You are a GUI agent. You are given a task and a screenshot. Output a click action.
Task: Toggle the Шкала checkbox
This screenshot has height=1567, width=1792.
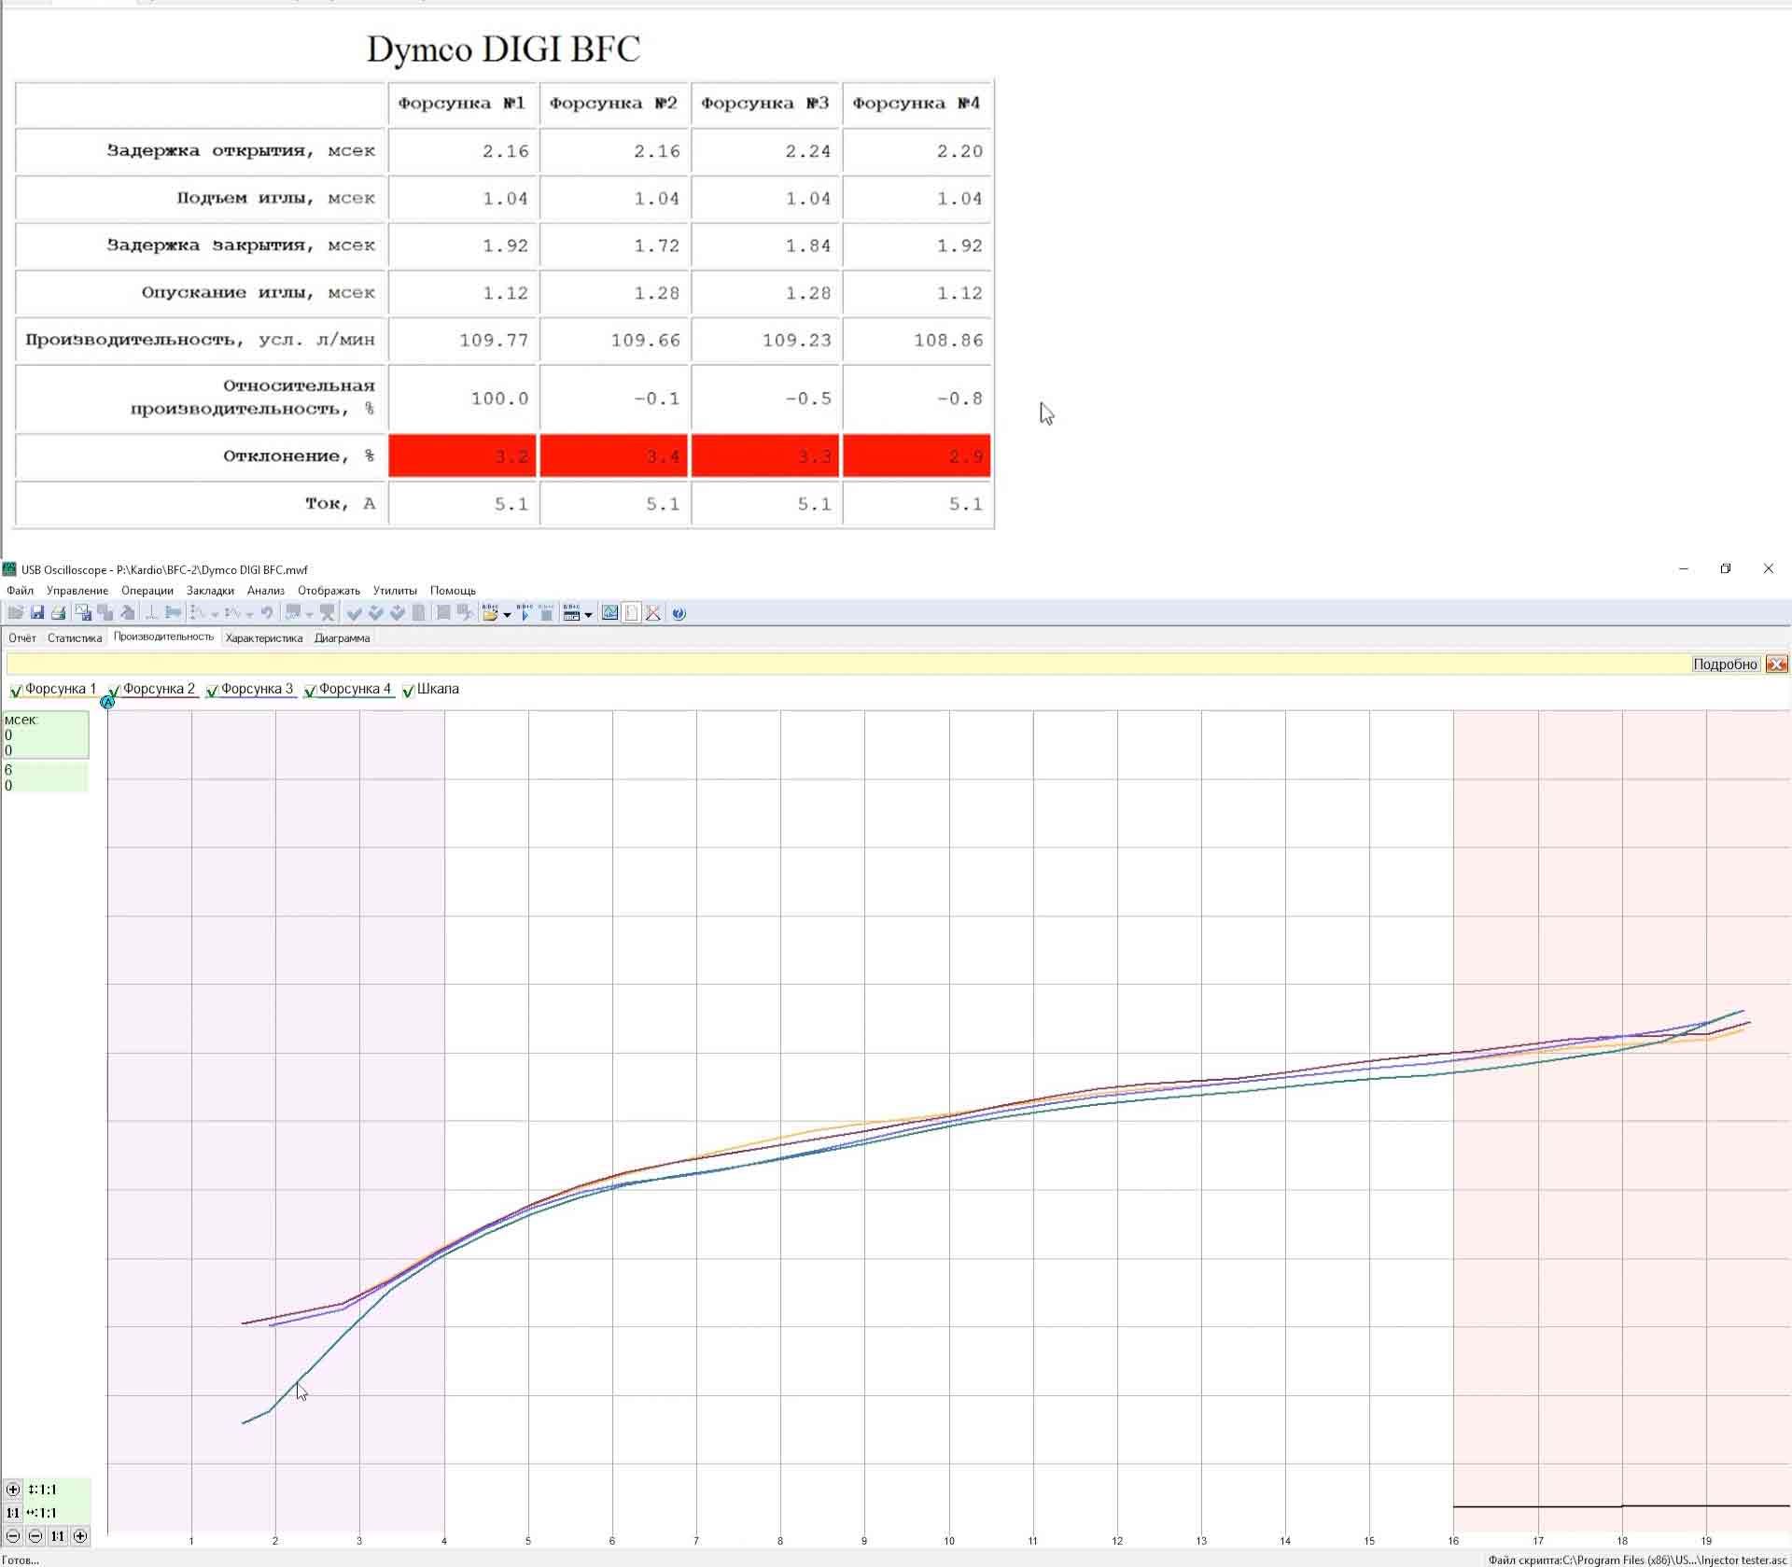point(408,690)
